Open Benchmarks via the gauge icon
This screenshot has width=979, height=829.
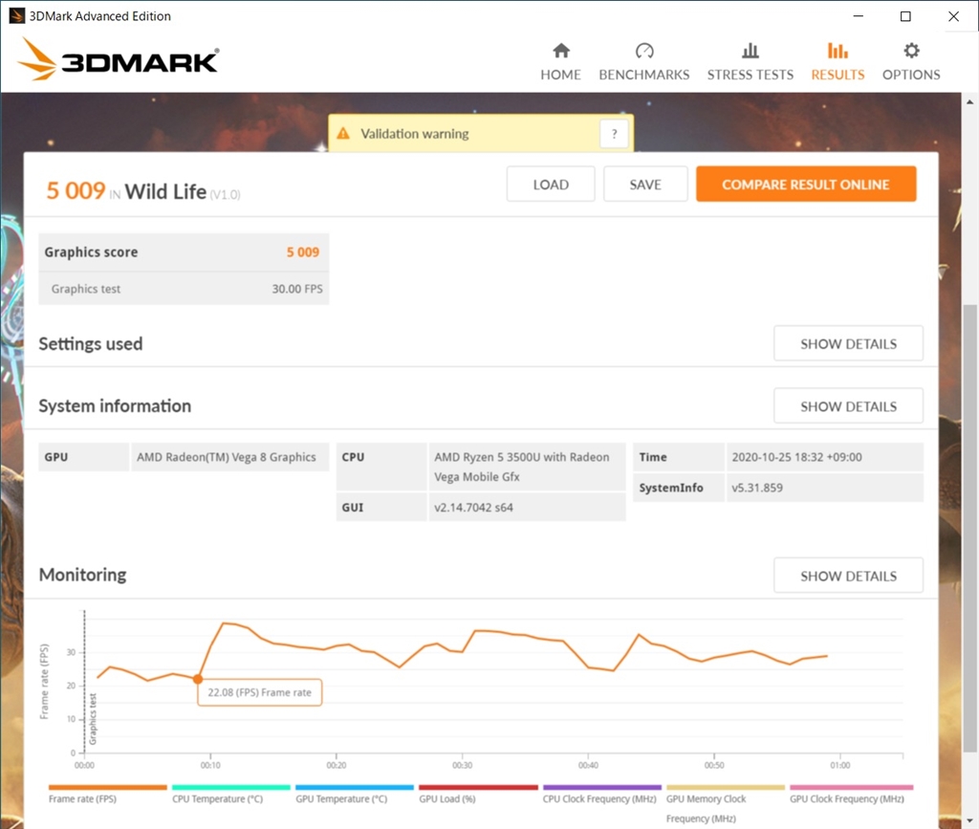pyautogui.click(x=644, y=51)
